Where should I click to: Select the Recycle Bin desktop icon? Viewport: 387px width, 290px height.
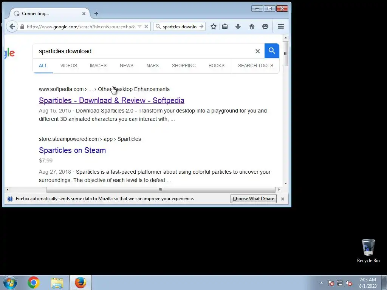pyautogui.click(x=368, y=251)
